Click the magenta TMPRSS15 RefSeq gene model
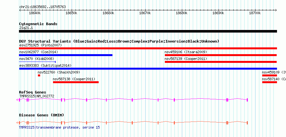Image resolution: width=286 pixels, height=137 pixels. click(x=132, y=100)
